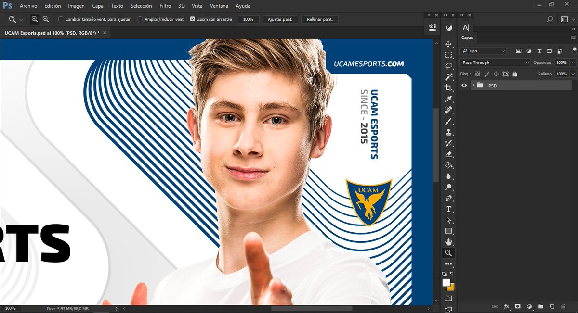Select the Rectangular Marquee tool
This screenshot has height=313, width=578.
click(448, 55)
